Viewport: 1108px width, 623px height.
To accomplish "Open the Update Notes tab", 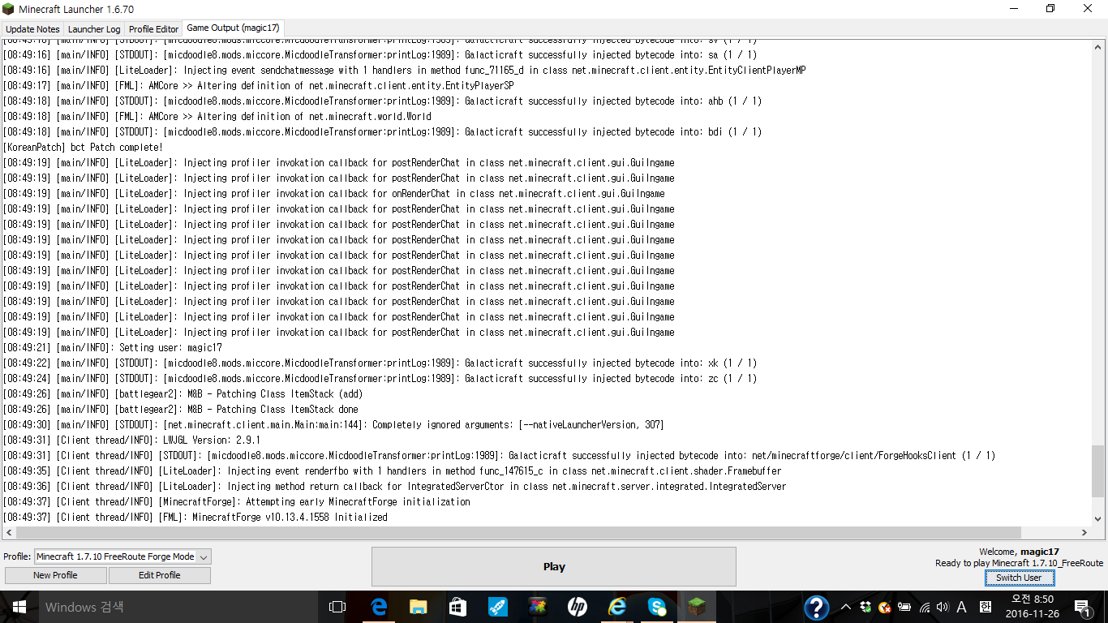I will 32,28.
